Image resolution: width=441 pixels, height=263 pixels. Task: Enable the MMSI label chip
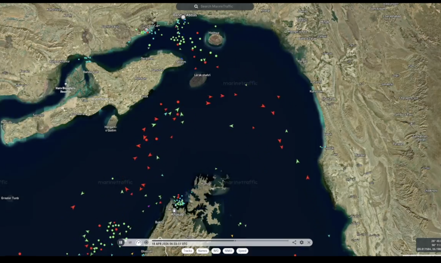228,251
